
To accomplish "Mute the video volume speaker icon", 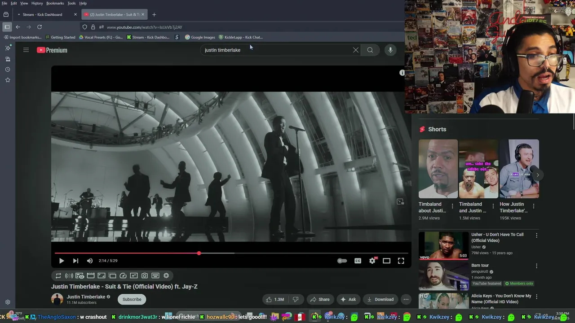I will point(90,261).
